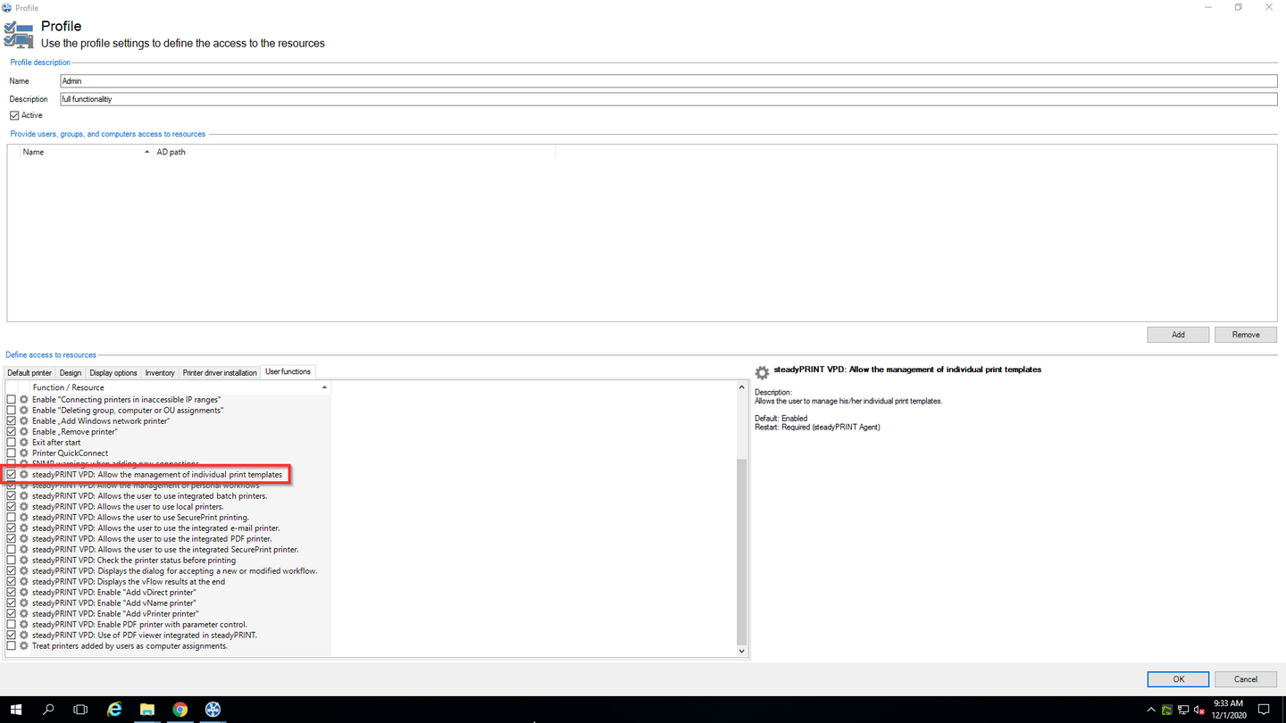This screenshot has height=723, width=1286.
Task: Sort the list by the "Function / Resource" column
Action: tap(180, 387)
